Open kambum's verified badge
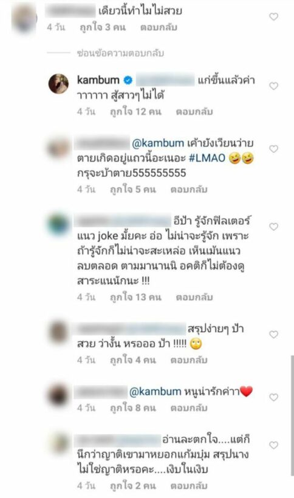 coord(128,80)
